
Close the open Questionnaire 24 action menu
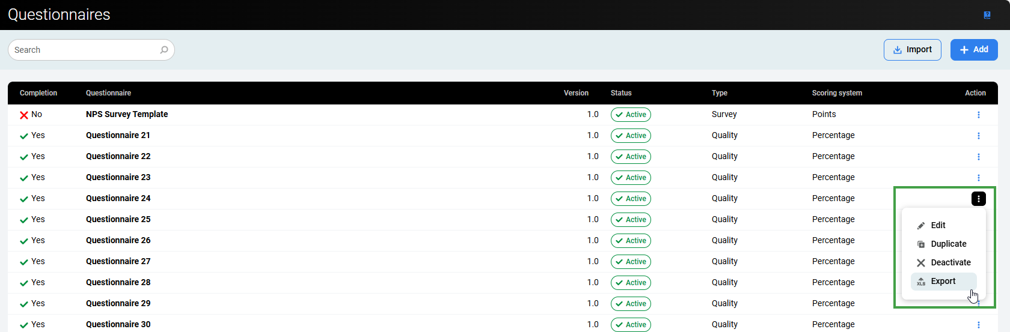click(978, 199)
